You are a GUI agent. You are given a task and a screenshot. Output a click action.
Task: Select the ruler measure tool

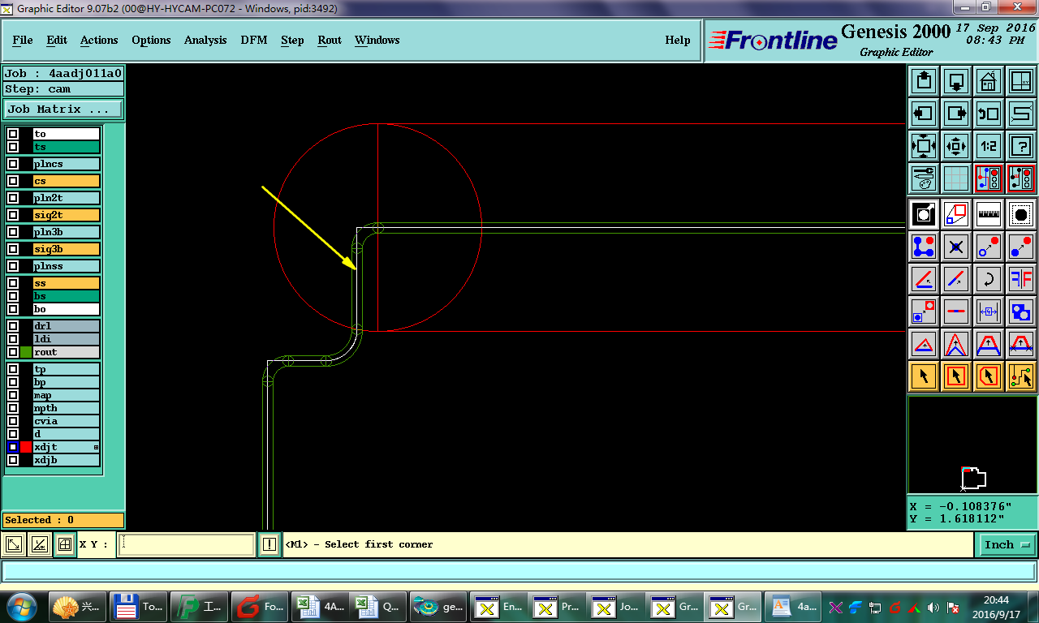(x=988, y=215)
